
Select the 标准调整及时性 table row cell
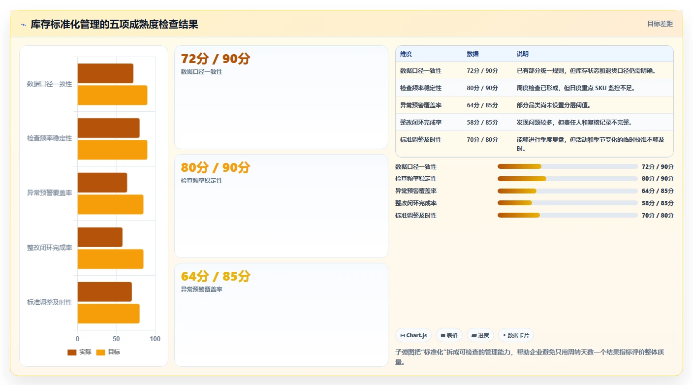click(421, 140)
